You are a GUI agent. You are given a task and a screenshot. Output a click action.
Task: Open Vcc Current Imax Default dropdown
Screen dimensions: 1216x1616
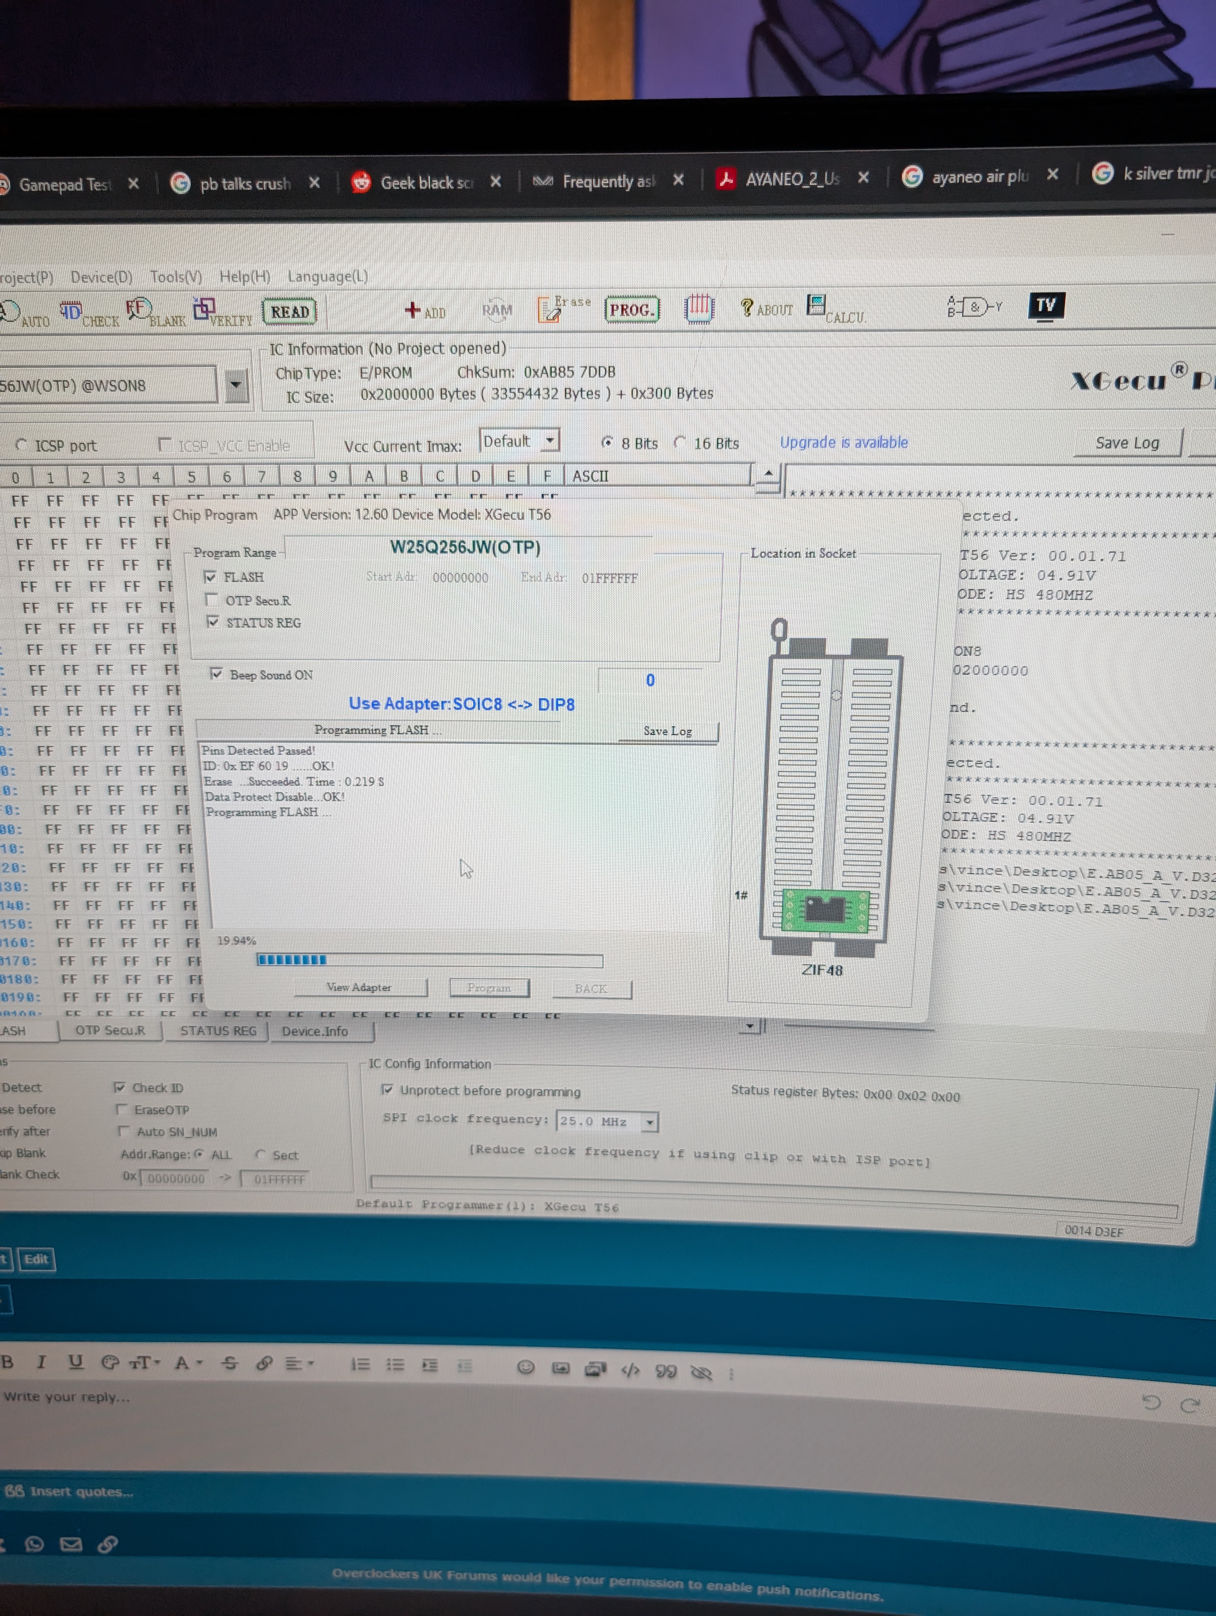point(550,440)
